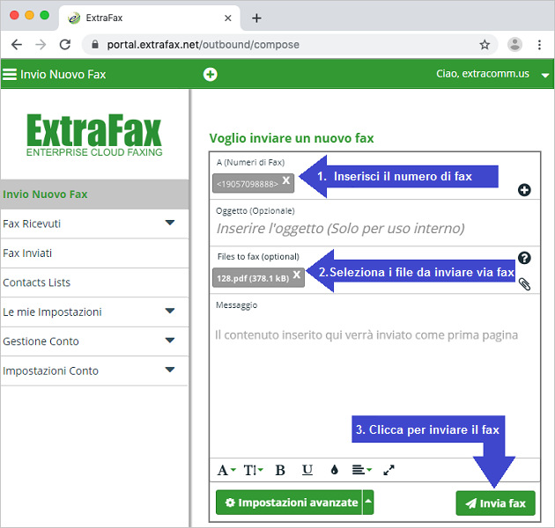Toggle bold formatting
Viewport: 555px width, 528px height.
[280, 470]
